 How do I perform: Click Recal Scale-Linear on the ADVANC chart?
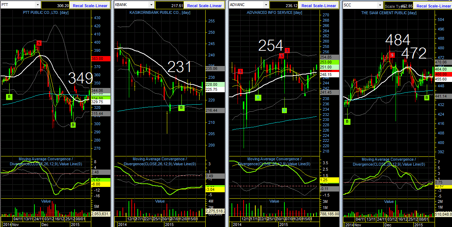(x=318, y=6)
